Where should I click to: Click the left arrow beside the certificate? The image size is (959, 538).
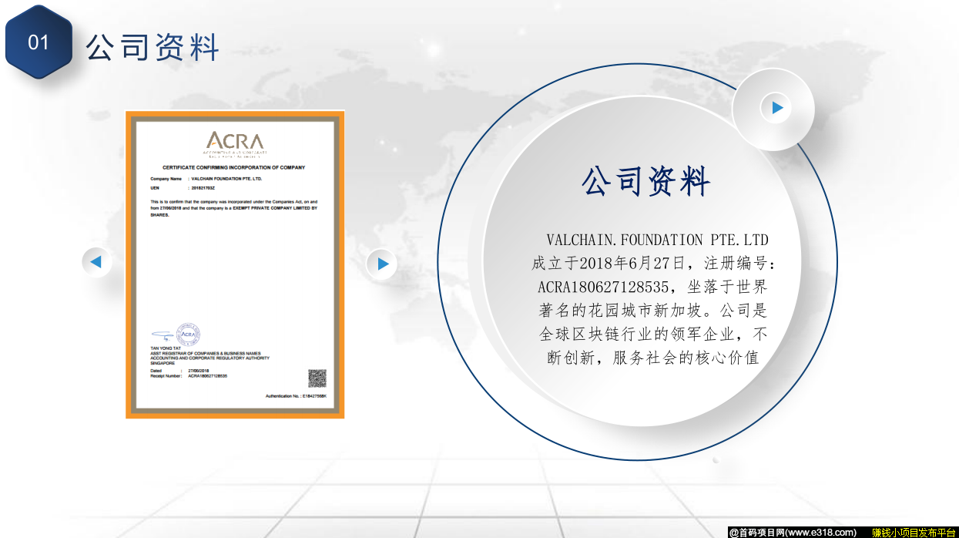point(96,262)
